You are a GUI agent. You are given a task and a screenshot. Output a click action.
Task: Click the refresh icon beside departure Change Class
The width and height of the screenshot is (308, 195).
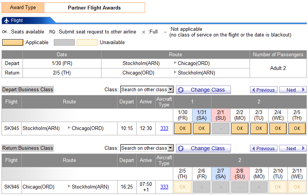tap(181, 90)
